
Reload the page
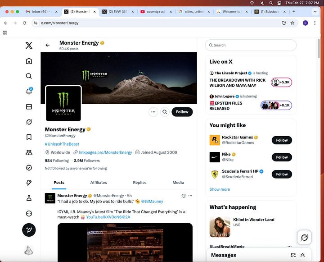(x=24, y=23)
